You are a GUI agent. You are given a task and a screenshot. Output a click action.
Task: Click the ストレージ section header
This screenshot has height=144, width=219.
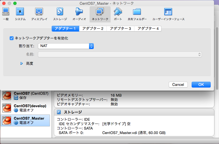(x=134, y=112)
